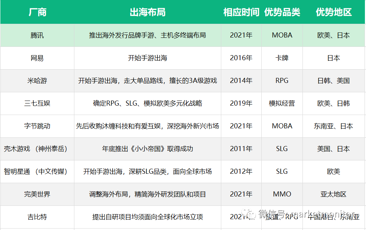Click MOBA in the 字节跳动 row

click(x=282, y=126)
